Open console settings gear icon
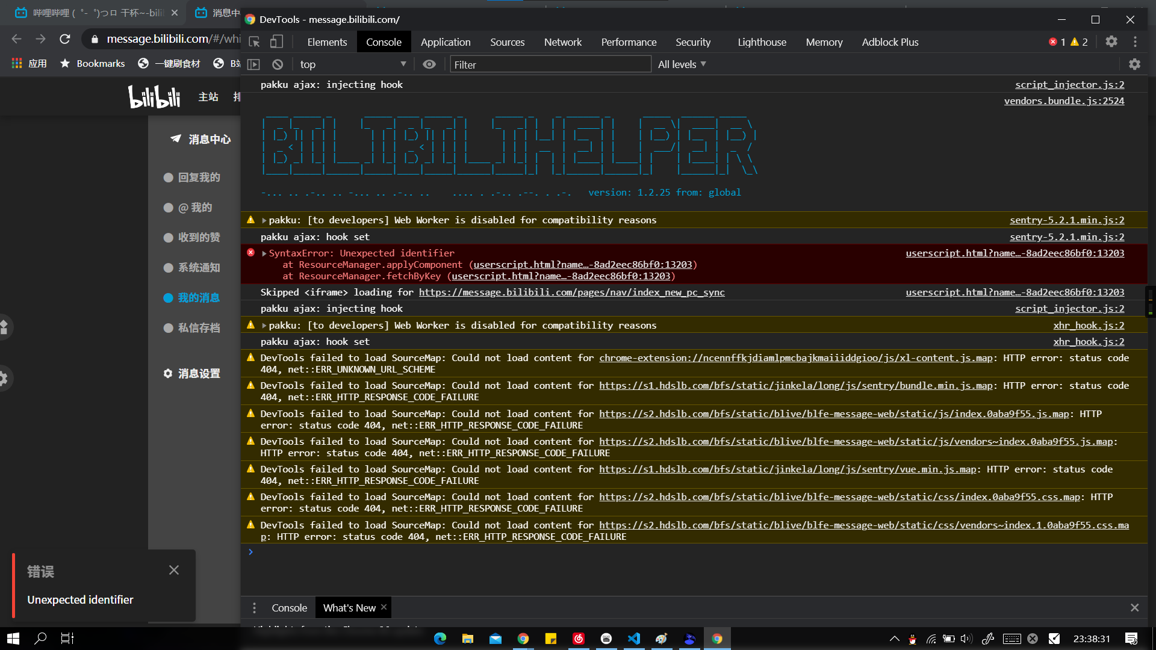1156x650 pixels. (1134, 64)
